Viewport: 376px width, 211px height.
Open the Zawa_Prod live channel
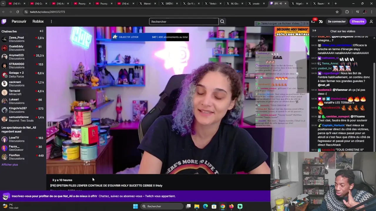[x=23, y=39]
